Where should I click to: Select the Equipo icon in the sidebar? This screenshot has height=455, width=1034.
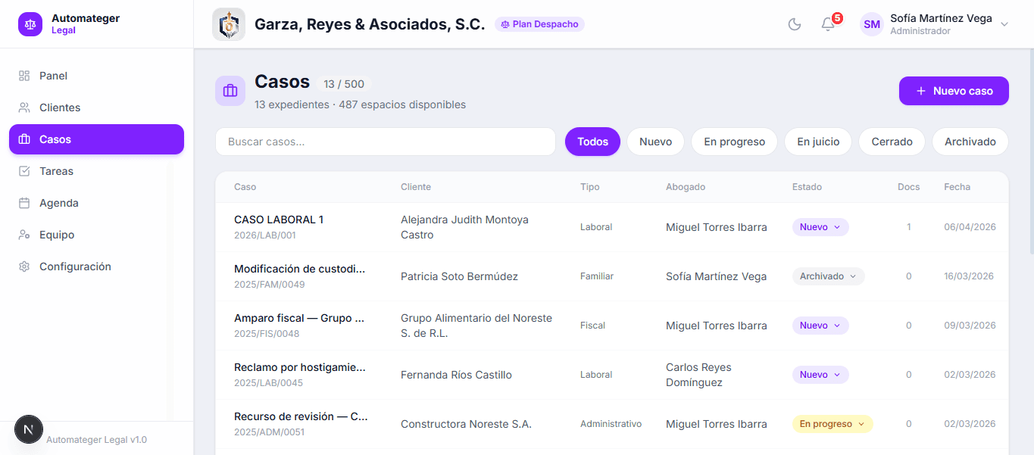(24, 235)
